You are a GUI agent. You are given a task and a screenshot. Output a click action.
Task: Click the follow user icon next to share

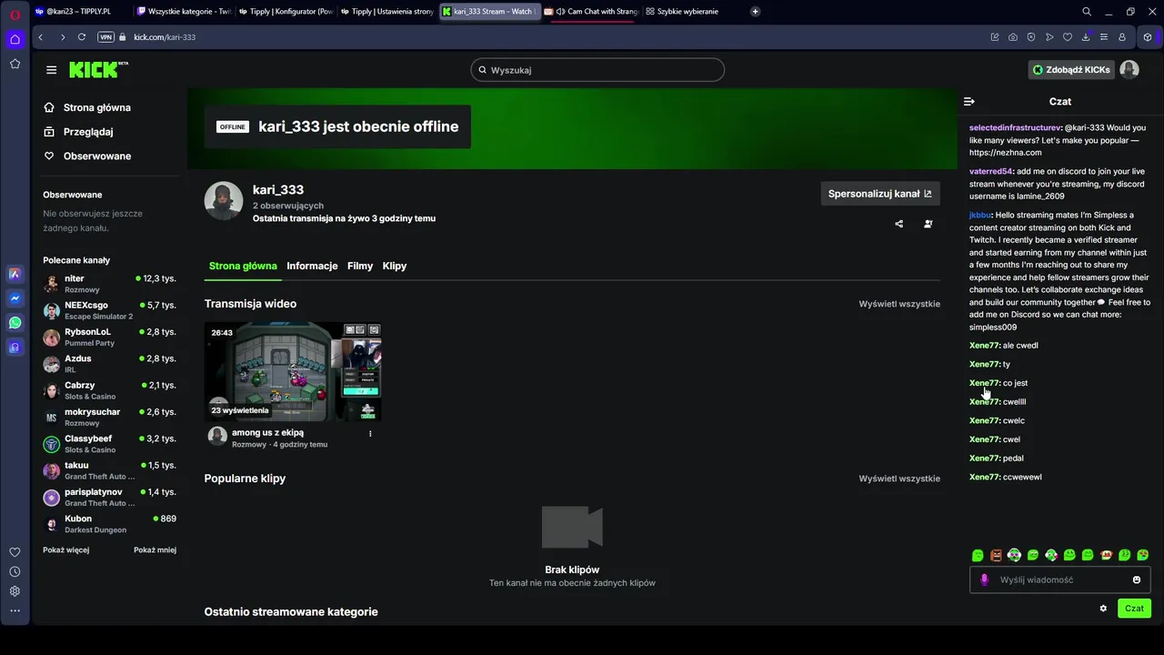tap(928, 224)
